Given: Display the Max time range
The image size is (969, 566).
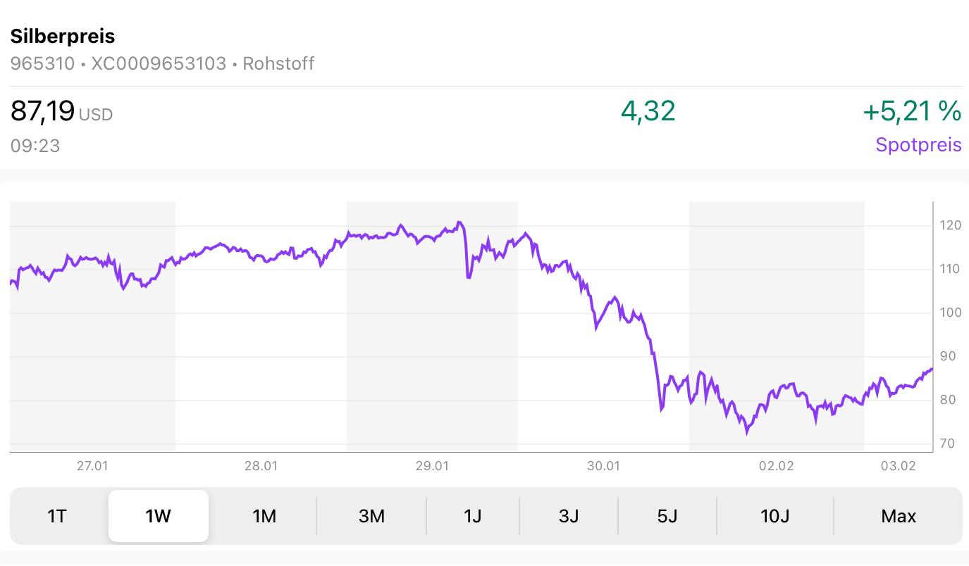Looking at the screenshot, I should click(x=899, y=516).
